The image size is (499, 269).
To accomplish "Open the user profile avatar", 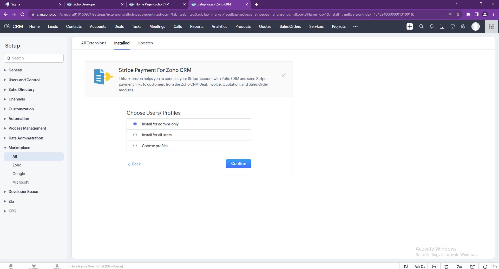I will [476, 26].
